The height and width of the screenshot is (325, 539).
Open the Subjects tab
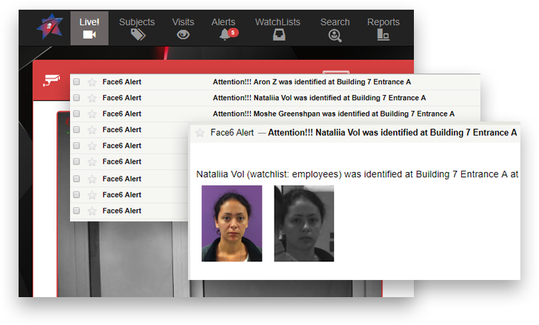(137, 28)
